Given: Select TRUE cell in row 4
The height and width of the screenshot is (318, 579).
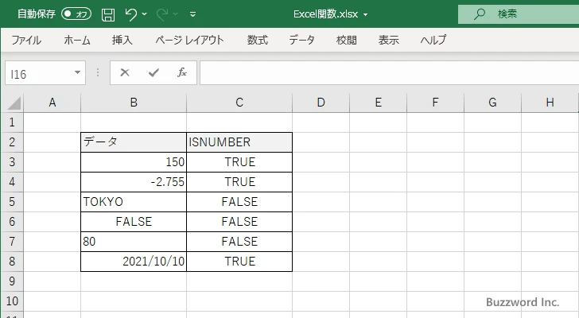Looking at the screenshot, I should pos(239,182).
